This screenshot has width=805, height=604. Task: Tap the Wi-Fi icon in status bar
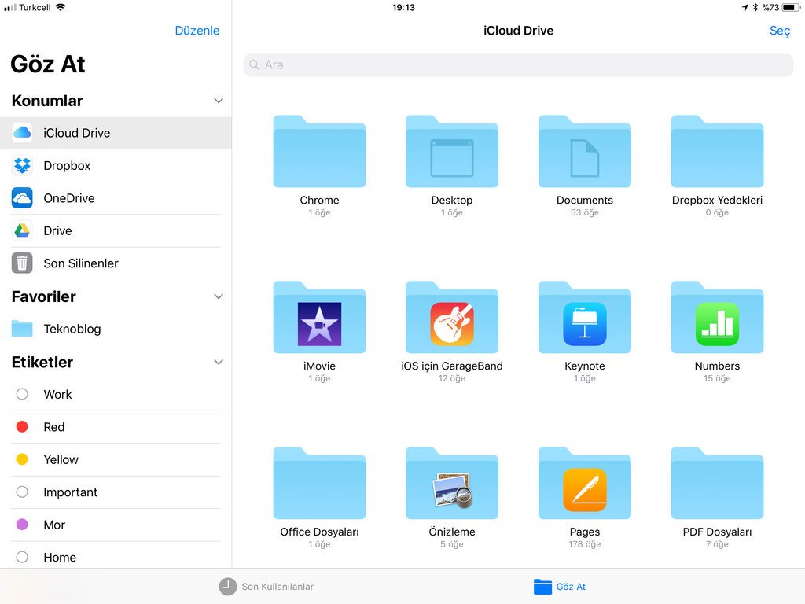click(x=61, y=7)
